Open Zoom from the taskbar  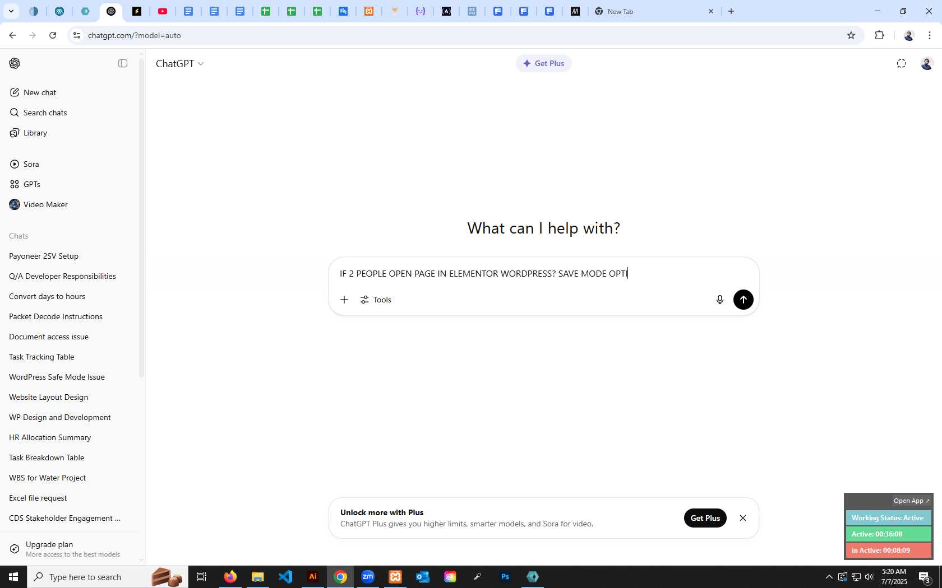pyautogui.click(x=368, y=577)
